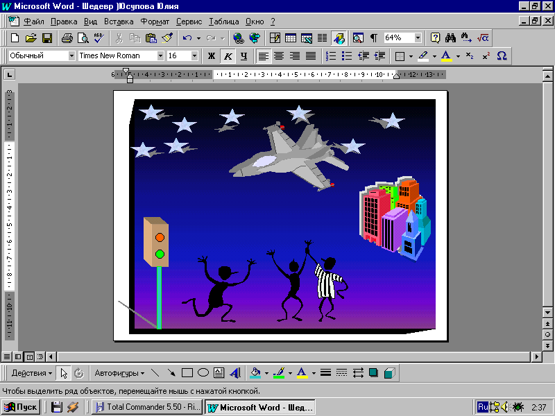Image resolution: width=555 pixels, height=416 pixels.
Task: Insert symbol with the Omega icon
Action: click(x=502, y=56)
